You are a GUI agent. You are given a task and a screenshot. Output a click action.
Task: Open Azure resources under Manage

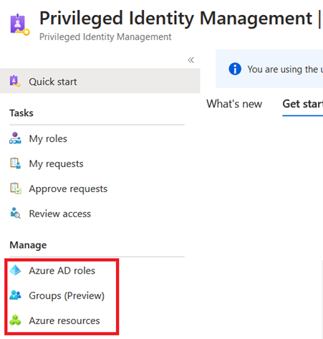[64, 320]
